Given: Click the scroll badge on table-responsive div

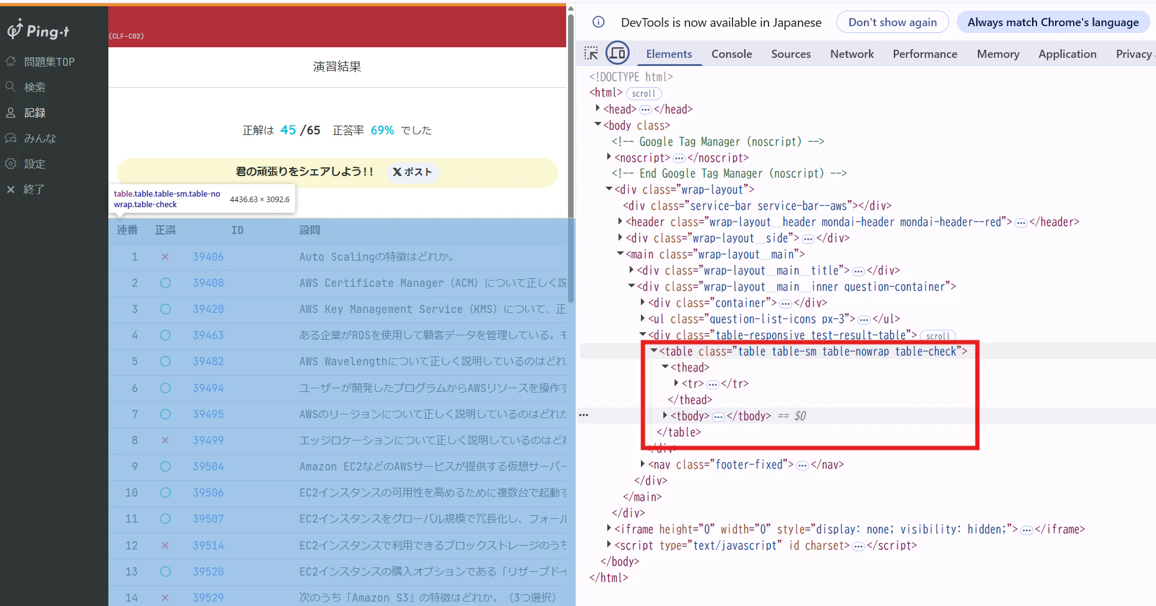Looking at the screenshot, I should tap(937, 336).
